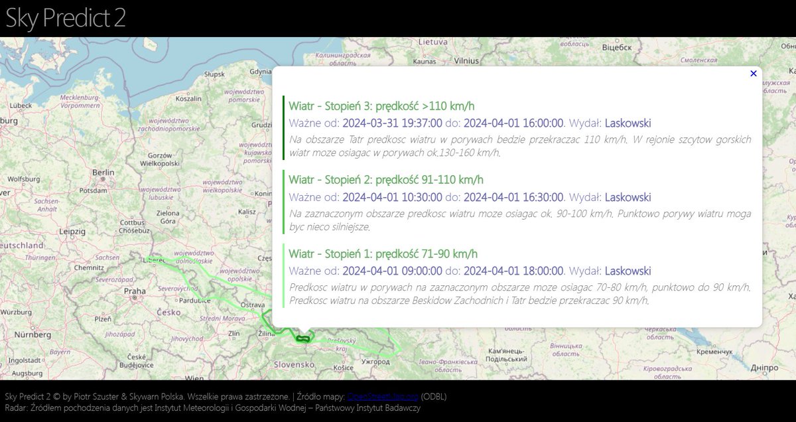Select the "Wiatr - Stopień 3: prędkość >110 km/h" heading
The image size is (796, 422).
[381, 106]
